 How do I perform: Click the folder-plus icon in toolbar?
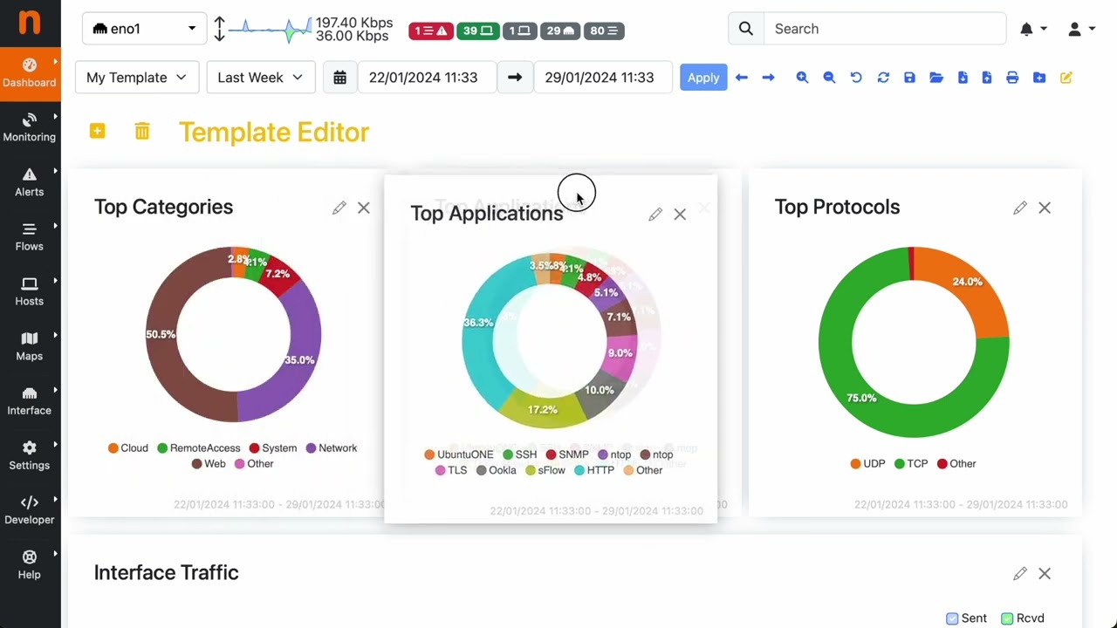pos(1039,78)
